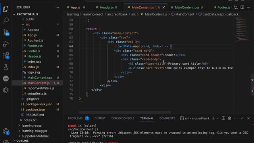Switch to the App.js editor tab

(x=76, y=8)
